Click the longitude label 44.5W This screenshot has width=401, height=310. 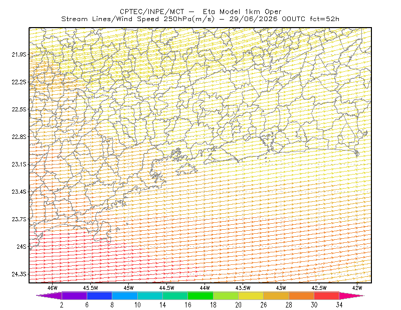[x=167, y=288]
